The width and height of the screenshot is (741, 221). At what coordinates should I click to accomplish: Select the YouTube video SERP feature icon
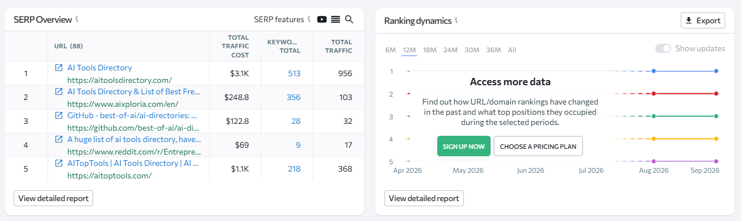(x=322, y=19)
